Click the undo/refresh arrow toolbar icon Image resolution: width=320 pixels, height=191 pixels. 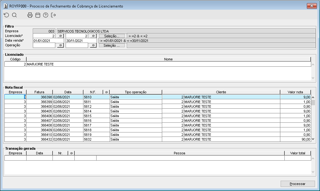(x=7, y=15)
